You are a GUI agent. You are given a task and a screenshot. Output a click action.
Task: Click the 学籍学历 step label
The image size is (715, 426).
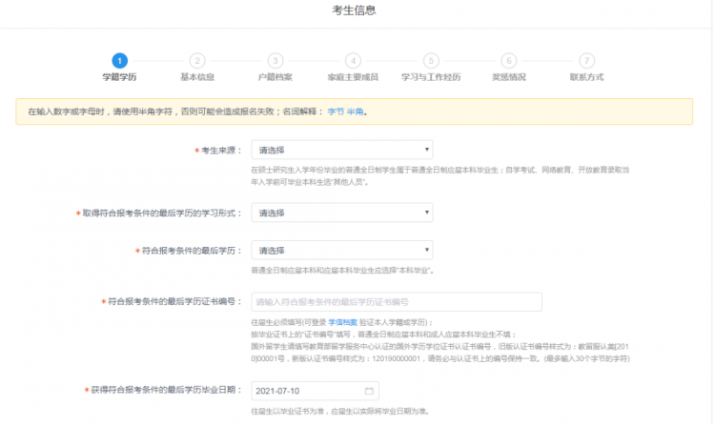coord(119,77)
